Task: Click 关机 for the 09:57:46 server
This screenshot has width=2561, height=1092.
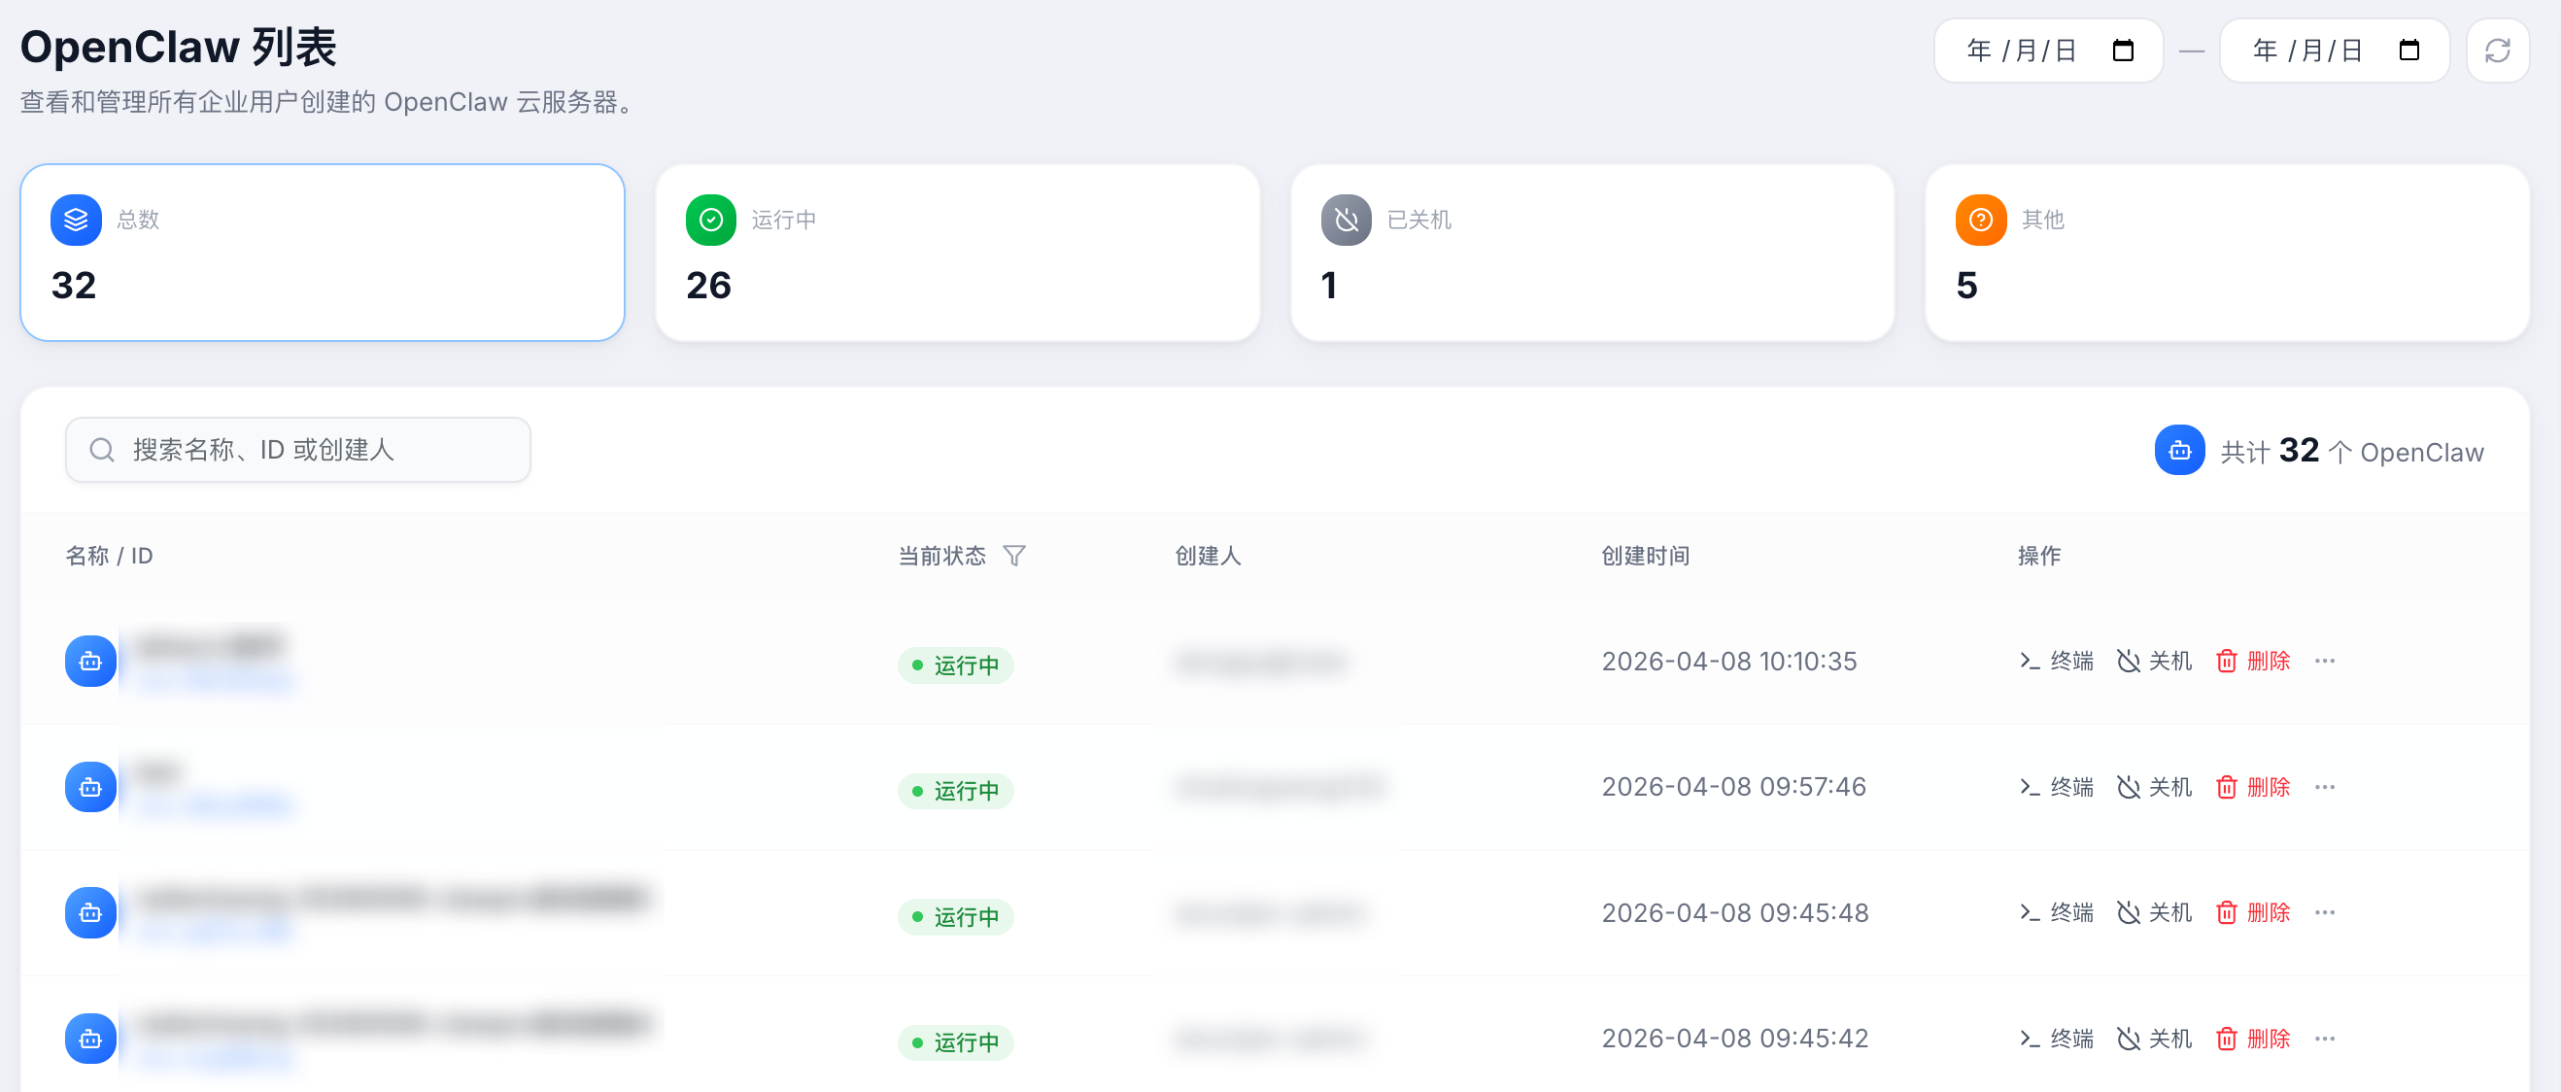Action: pyautogui.click(x=2153, y=787)
